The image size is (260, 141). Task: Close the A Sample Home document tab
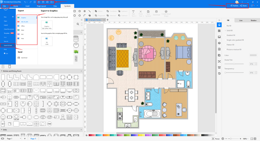pyautogui.click(x=104, y=20)
